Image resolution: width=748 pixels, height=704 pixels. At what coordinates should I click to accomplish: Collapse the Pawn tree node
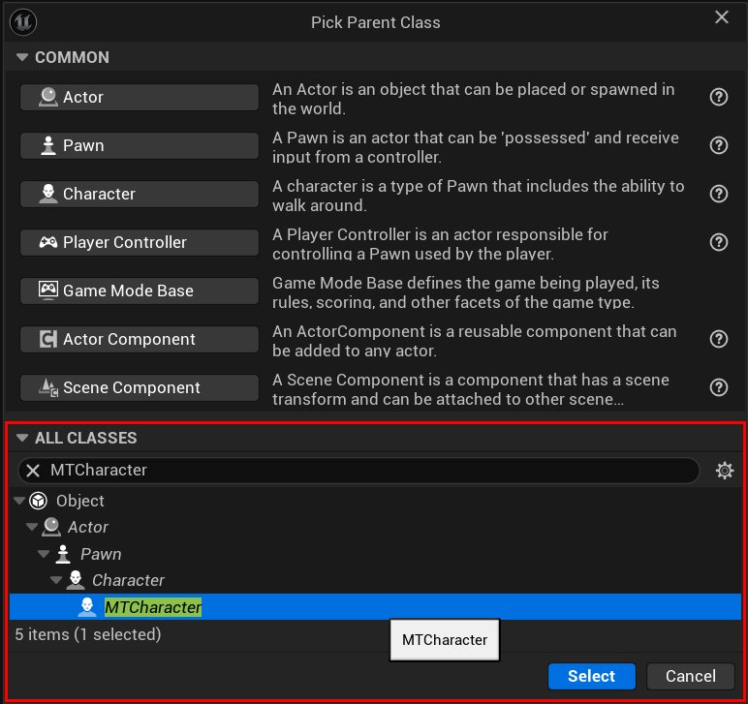click(44, 554)
